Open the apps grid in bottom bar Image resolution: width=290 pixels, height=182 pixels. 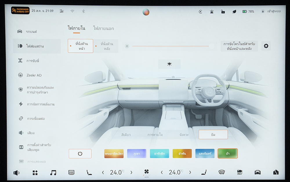[35, 172]
